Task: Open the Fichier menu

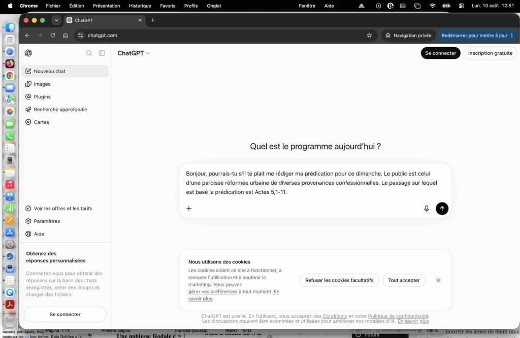Action: click(x=53, y=6)
